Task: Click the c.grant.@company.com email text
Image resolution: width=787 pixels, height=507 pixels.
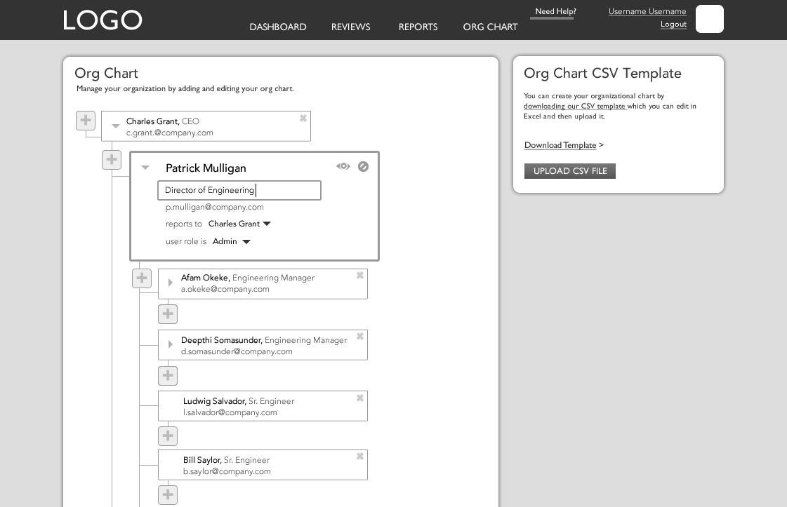Action: [x=170, y=133]
